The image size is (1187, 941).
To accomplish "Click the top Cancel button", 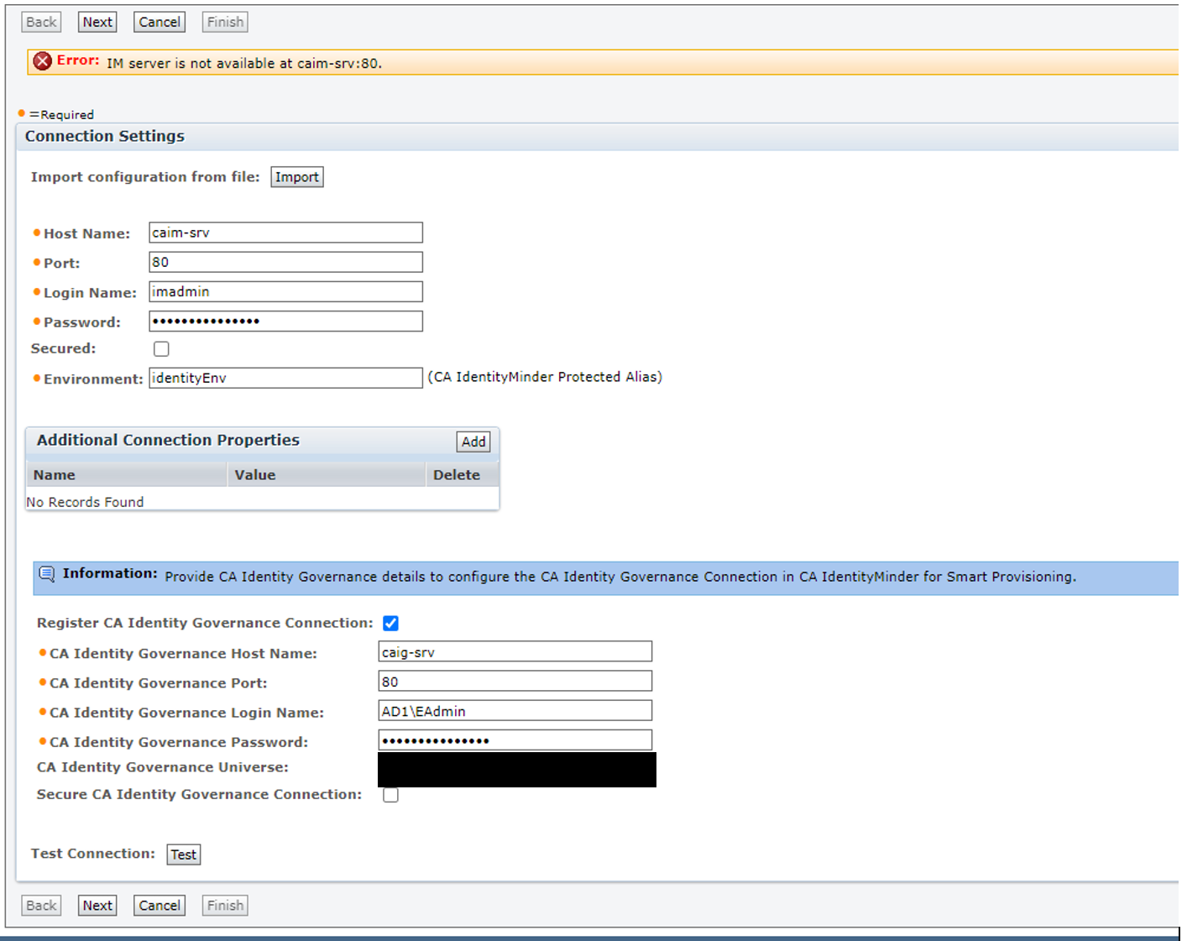I will coord(159,22).
